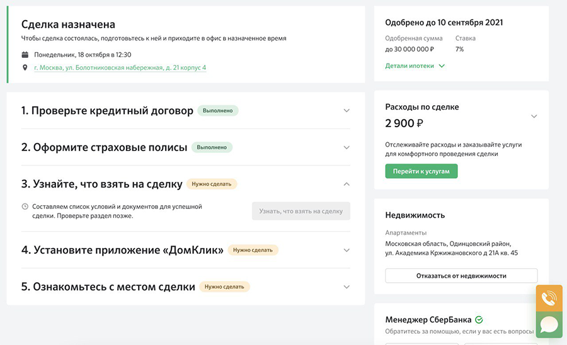Click the clock icon in step 3
The width and height of the screenshot is (567, 345).
click(25, 206)
